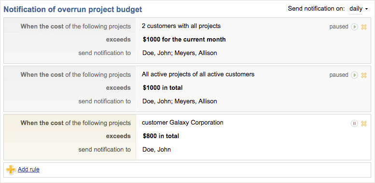Screen dimensions: 375x183
Task: Edit All active projects of all active customers
Action: point(198,74)
